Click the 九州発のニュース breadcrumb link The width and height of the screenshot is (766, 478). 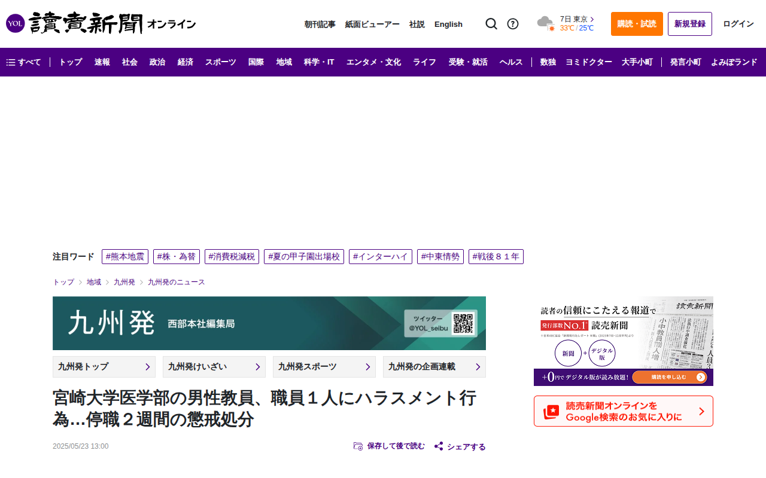coord(177,282)
